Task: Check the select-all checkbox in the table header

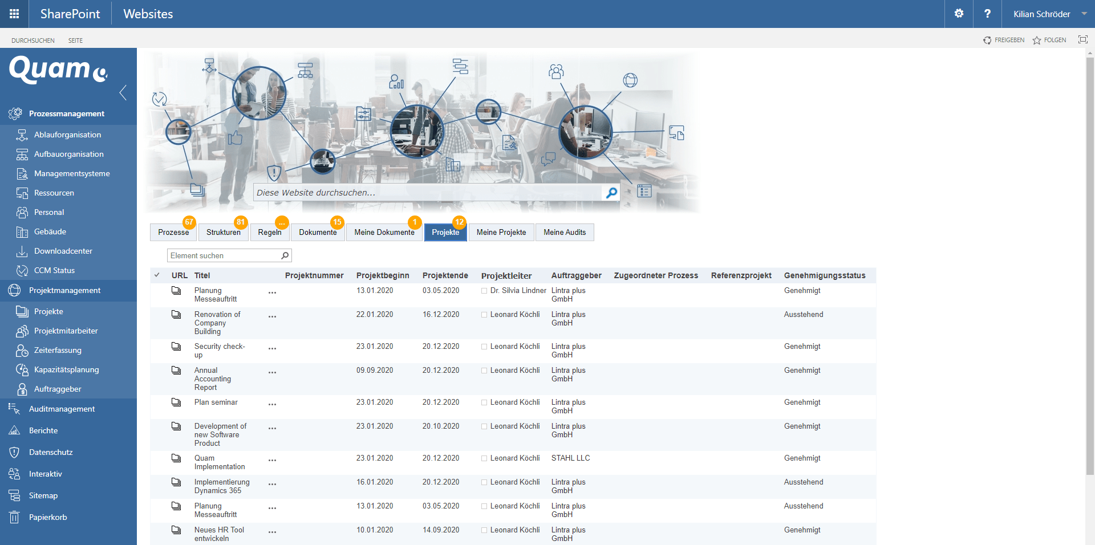Action: (157, 275)
